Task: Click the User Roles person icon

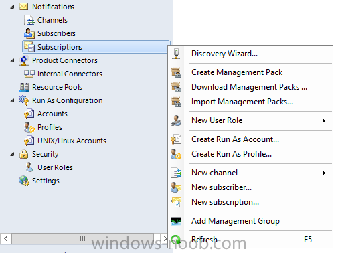Action: pos(29,167)
